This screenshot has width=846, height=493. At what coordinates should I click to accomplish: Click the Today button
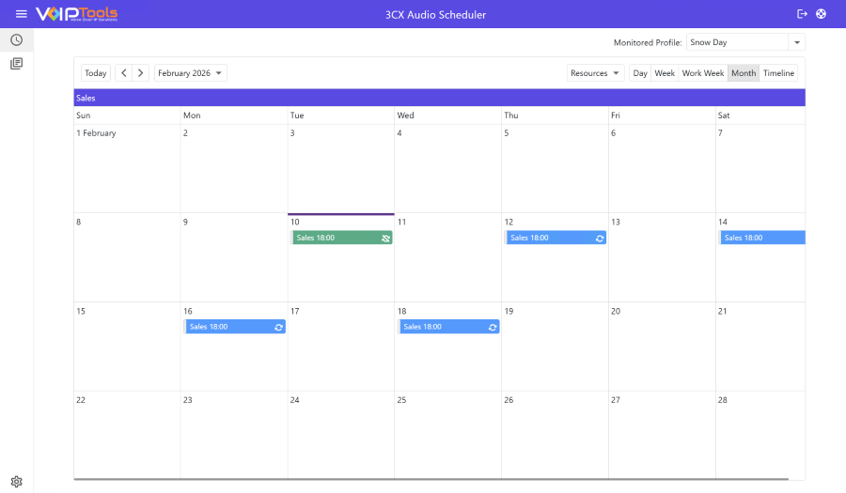[x=95, y=73]
